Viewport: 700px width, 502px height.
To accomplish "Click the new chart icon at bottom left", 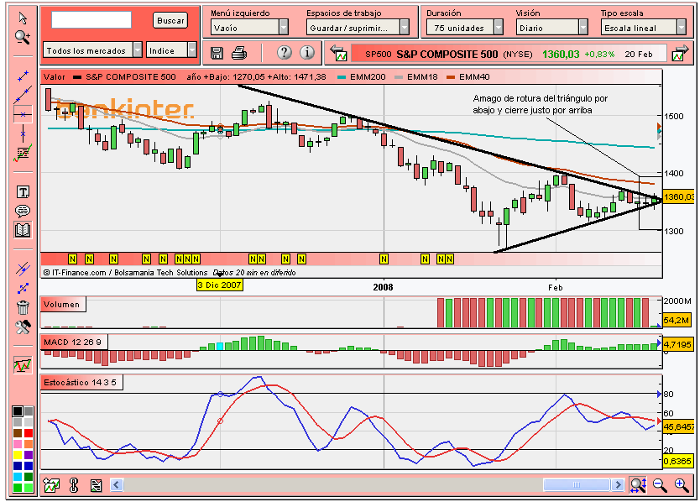I will pyautogui.click(x=51, y=484).
